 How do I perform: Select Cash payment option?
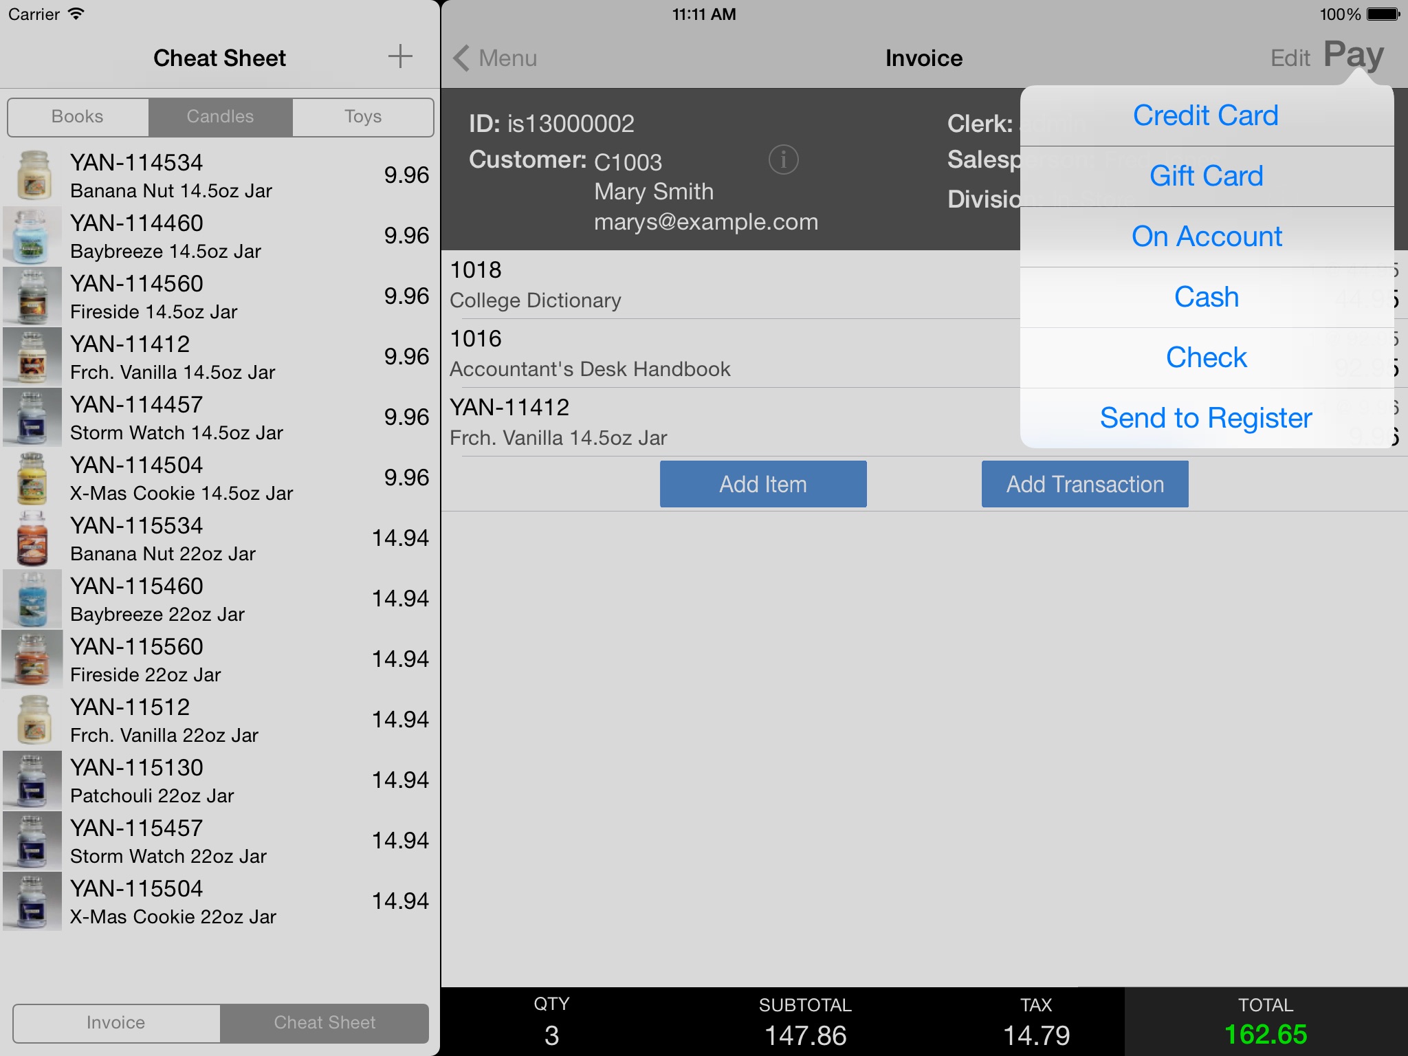[x=1207, y=297]
